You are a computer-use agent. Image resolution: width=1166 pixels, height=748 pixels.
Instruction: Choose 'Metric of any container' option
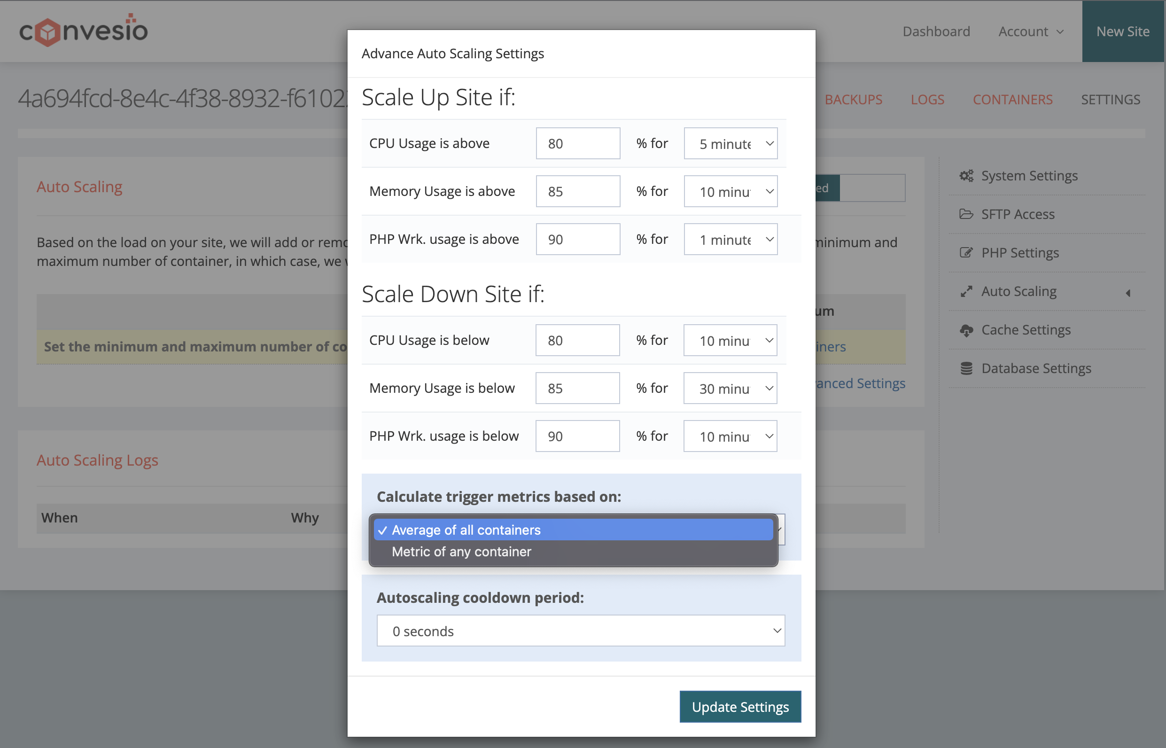pos(461,552)
